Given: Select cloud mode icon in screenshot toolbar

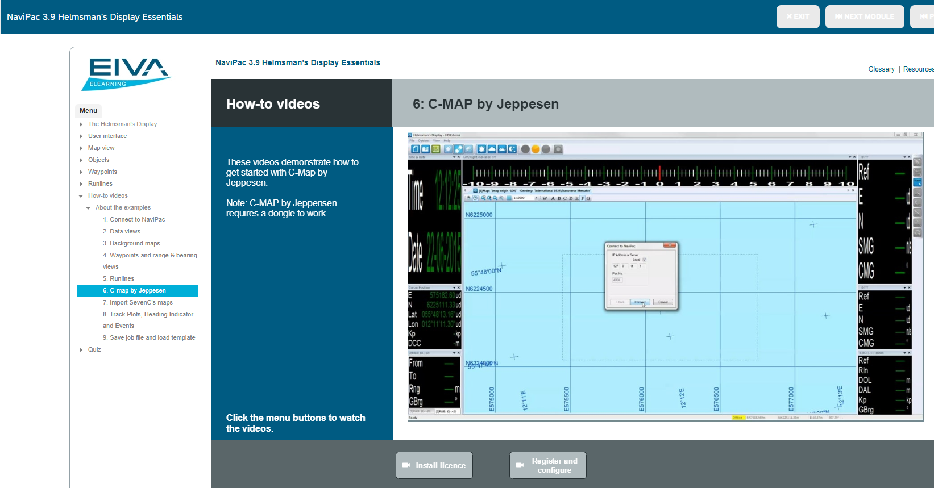Looking at the screenshot, I should click(492, 149).
